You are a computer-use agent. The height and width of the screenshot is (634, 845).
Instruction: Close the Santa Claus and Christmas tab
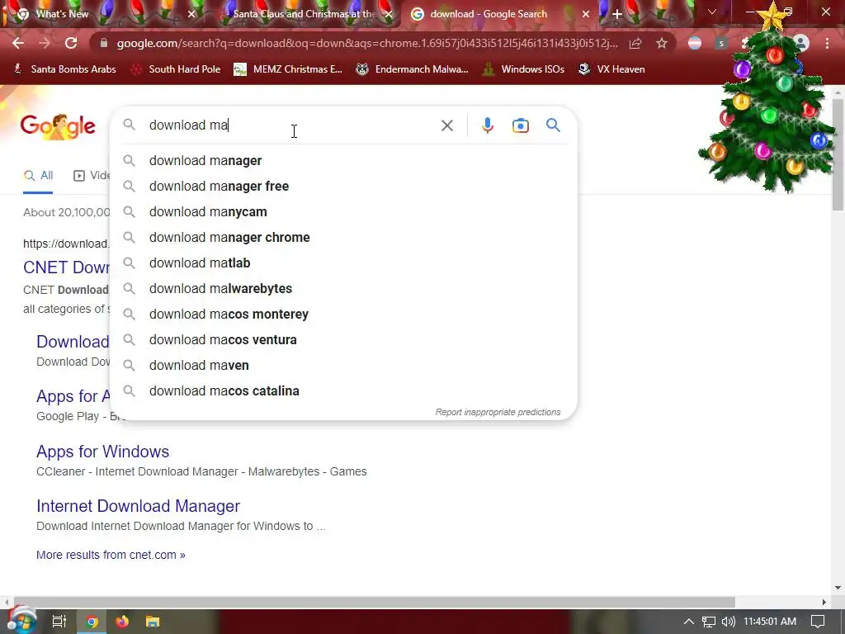pyautogui.click(x=389, y=14)
